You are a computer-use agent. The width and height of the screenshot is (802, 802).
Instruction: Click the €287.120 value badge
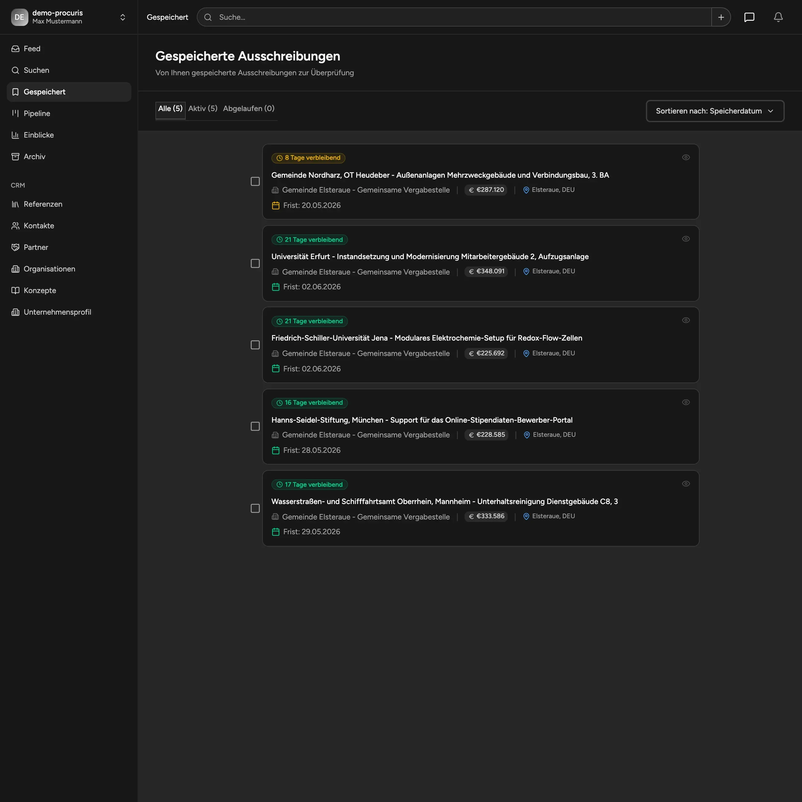[x=486, y=190]
